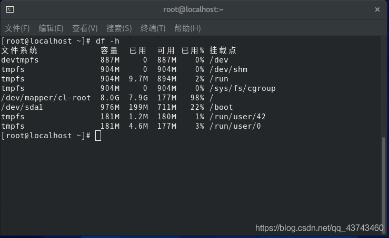Screen dimensions: 389x238
Task: Click the 7.9G used value
Action: pos(138,98)
